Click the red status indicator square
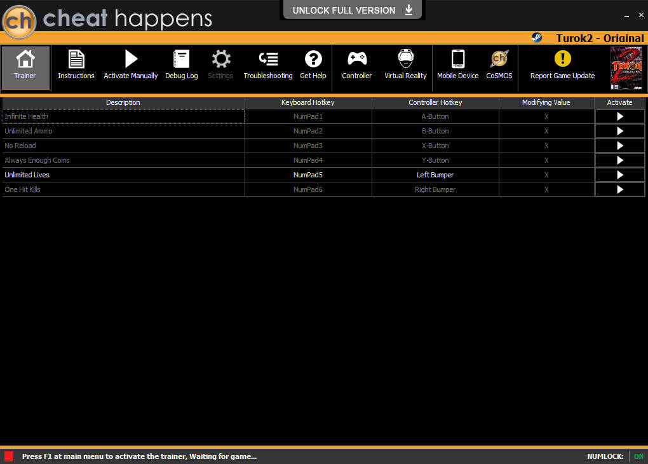Image resolution: width=648 pixels, height=464 pixels. 9,456
